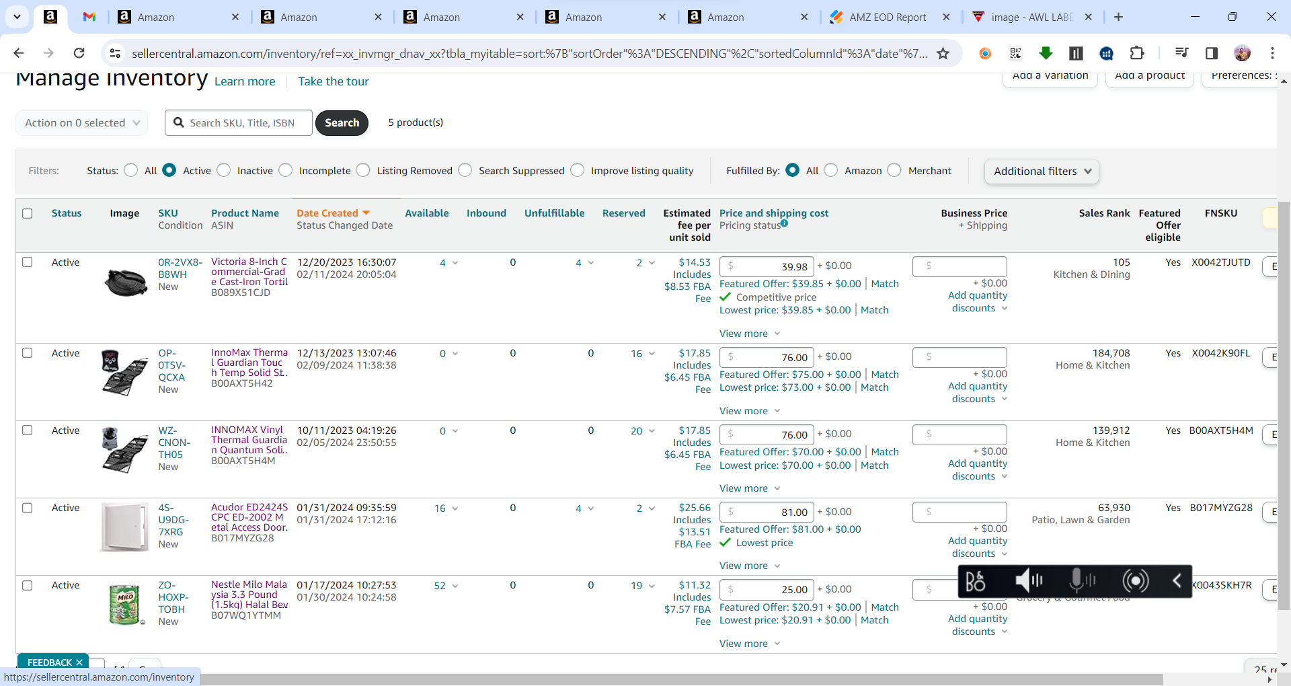
Task: Click the horizontal scrollbar at the bottom
Action: [x=682, y=679]
